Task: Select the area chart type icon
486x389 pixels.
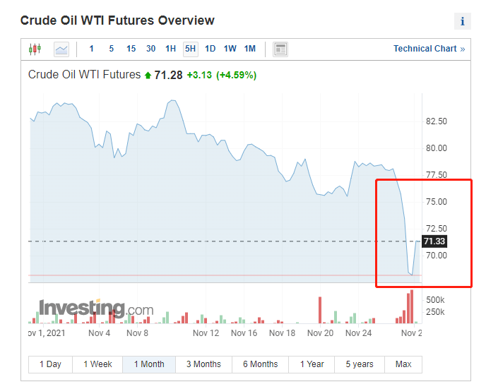Action: pyautogui.click(x=61, y=49)
